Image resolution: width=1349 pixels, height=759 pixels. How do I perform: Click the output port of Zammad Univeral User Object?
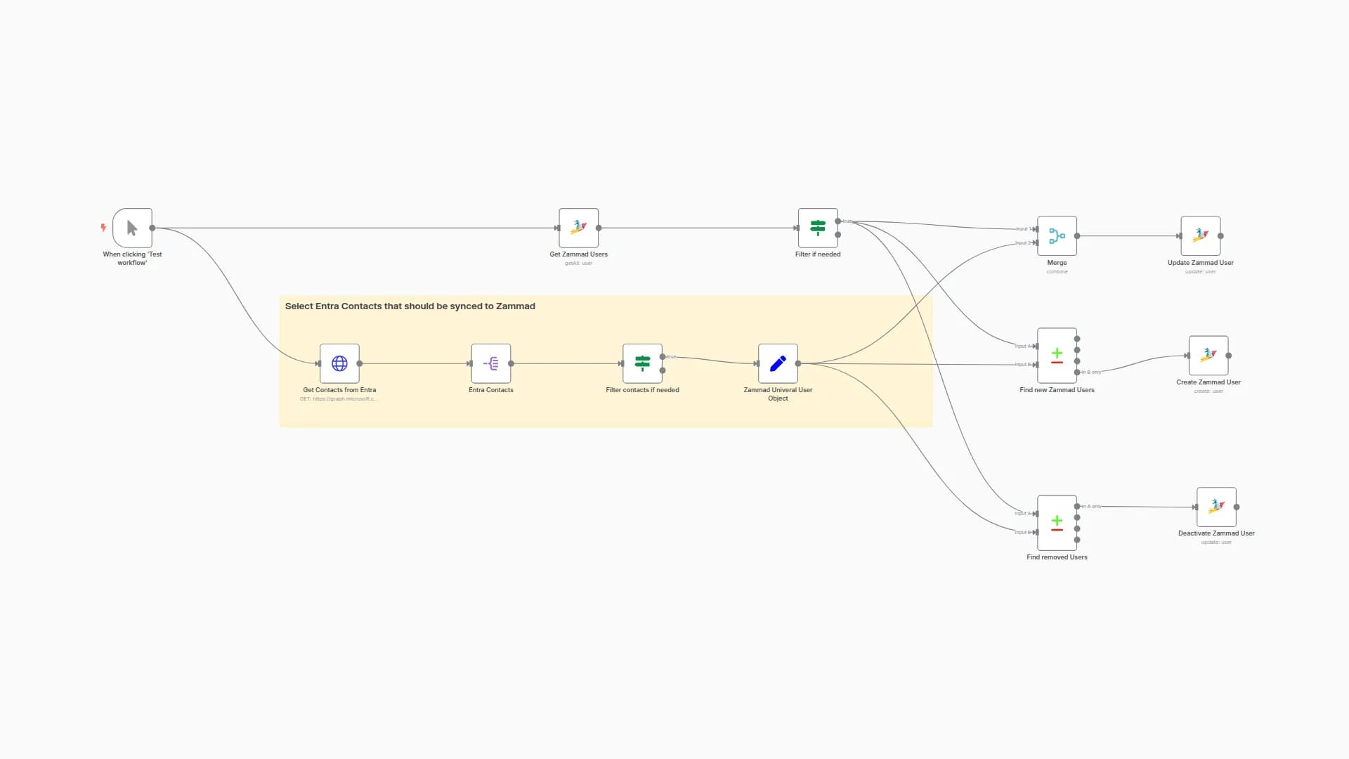798,363
